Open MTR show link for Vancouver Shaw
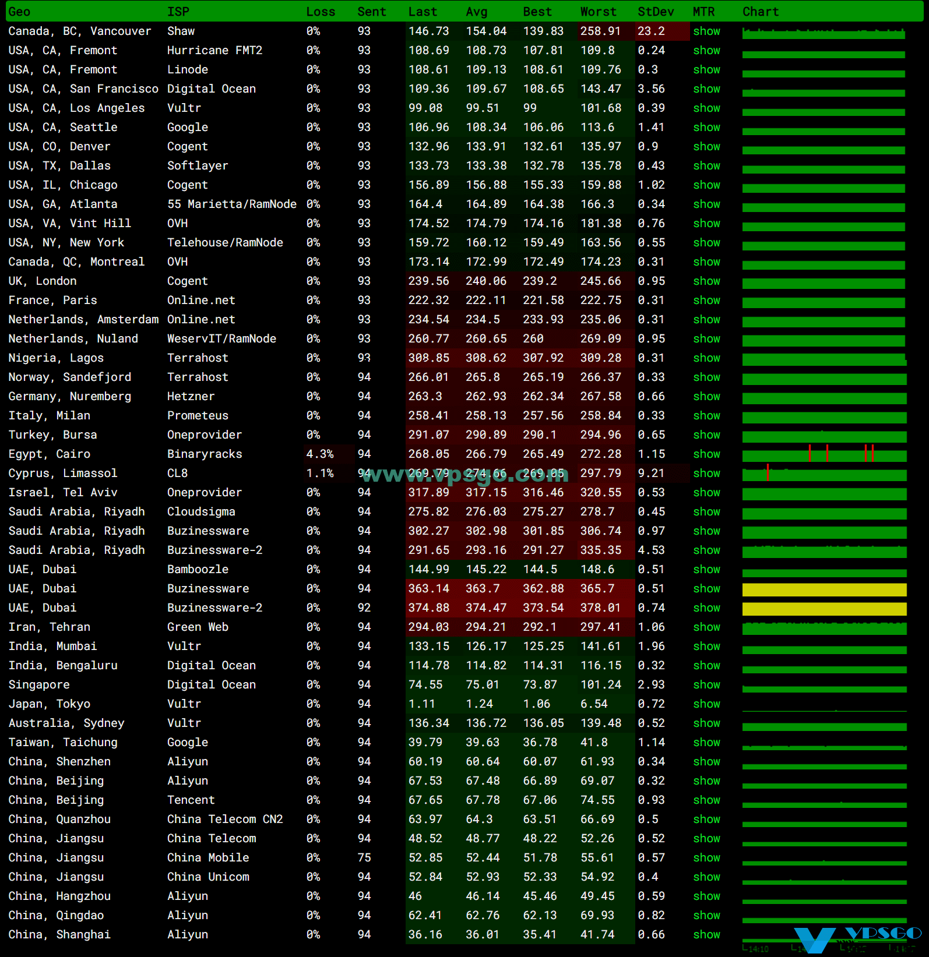Image resolution: width=929 pixels, height=957 pixels. (706, 31)
